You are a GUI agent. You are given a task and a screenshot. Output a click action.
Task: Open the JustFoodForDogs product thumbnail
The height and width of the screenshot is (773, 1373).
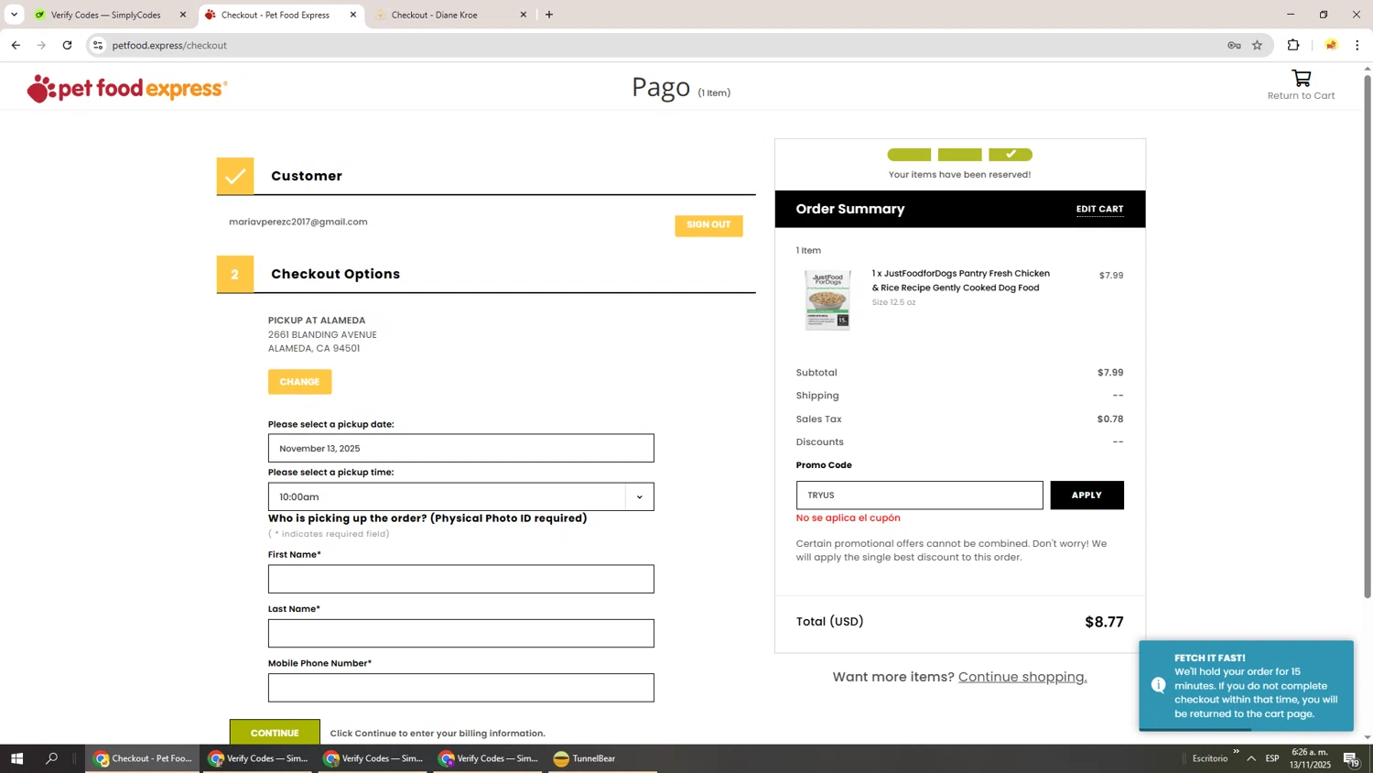click(x=827, y=300)
